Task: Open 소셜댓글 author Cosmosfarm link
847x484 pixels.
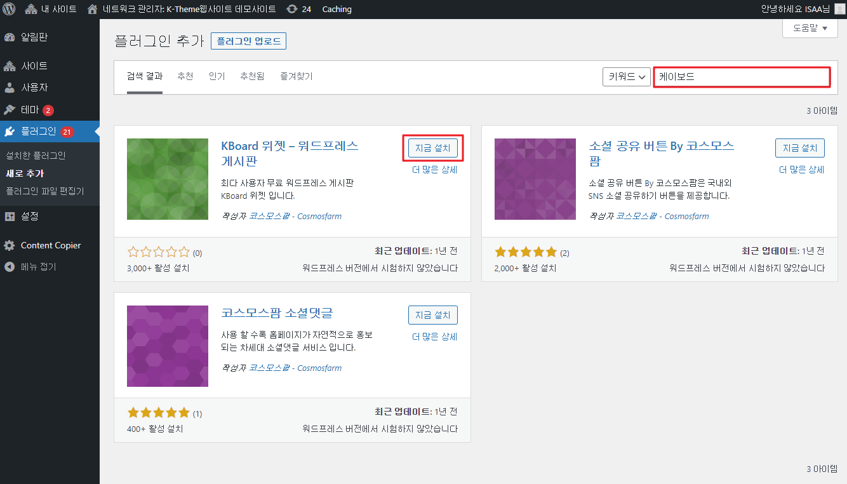Action: click(295, 368)
